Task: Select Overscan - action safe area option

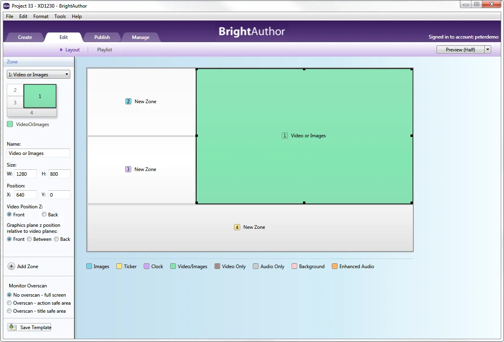Action: click(9, 303)
